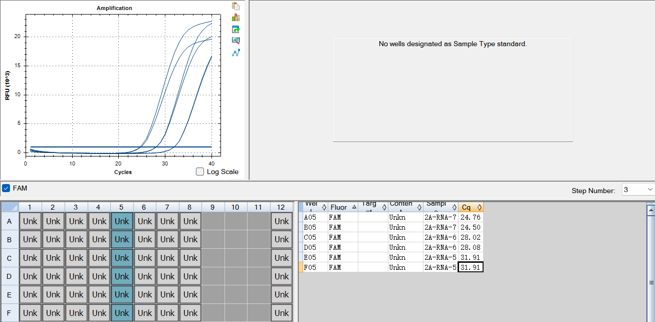This screenshot has height=322, width=655.
Task: Click well F3 in the plate grid
Action: coord(76,313)
